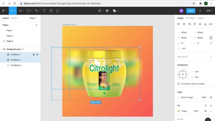Switch to the Assets tab
215x121 pixels.
14,18
